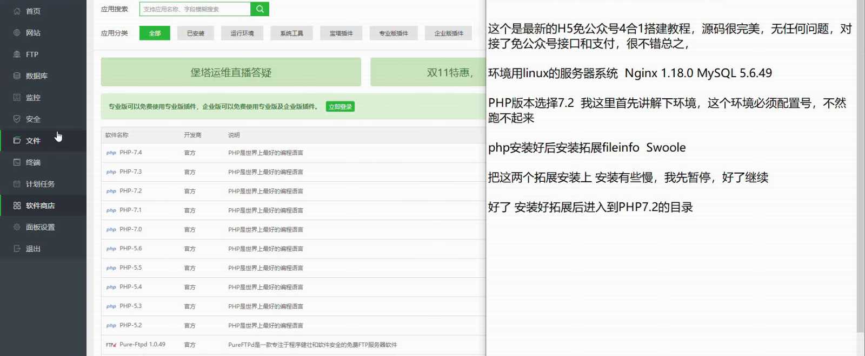This screenshot has width=865, height=356.
Task: Select the 已安装 category tab
Action: click(x=196, y=33)
